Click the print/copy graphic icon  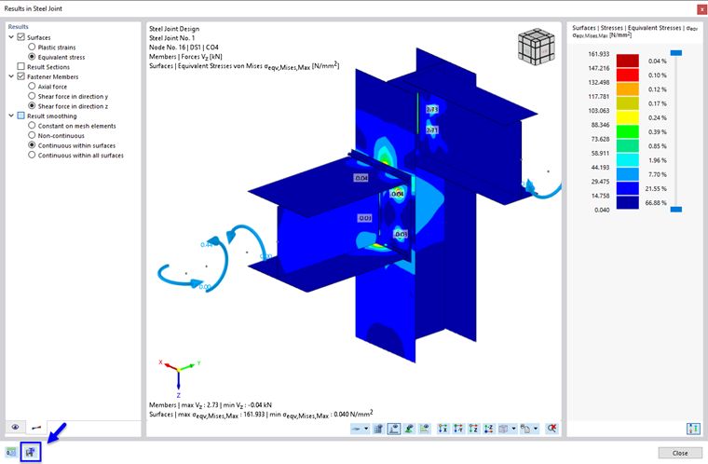click(525, 429)
